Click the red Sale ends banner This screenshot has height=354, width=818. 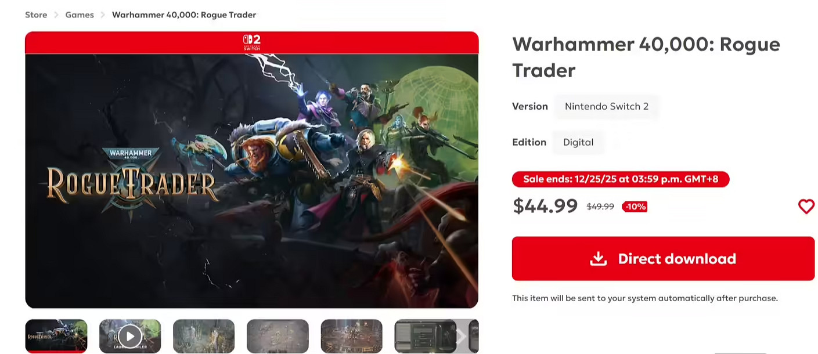coord(621,179)
